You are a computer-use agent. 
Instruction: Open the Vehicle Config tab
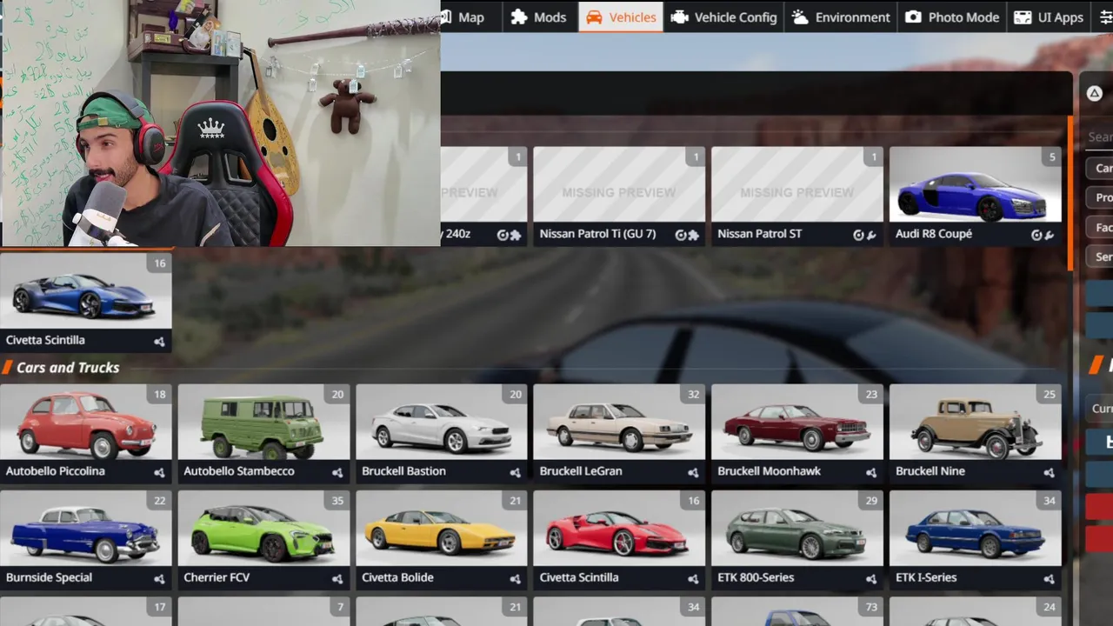coord(723,17)
